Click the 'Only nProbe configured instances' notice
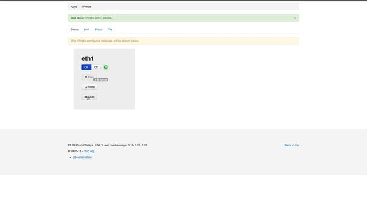This screenshot has height=206, width=367. click(x=183, y=41)
